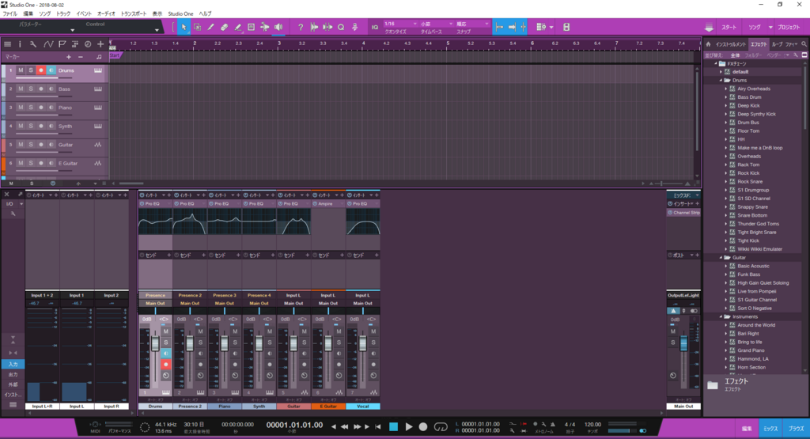Image resolution: width=810 pixels, height=439 pixels.
Task: Select the Paint (pencil) tool
Action: [x=210, y=27]
